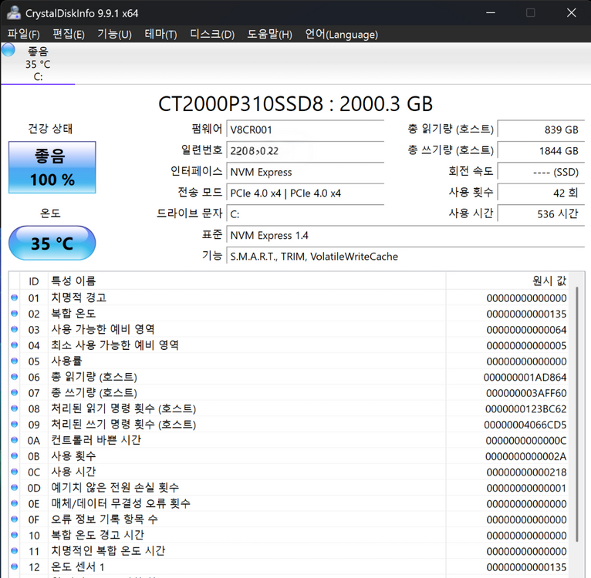Click status orb for 03 사용 가능한 예비 영역
591x578 pixels.
click(x=15, y=329)
